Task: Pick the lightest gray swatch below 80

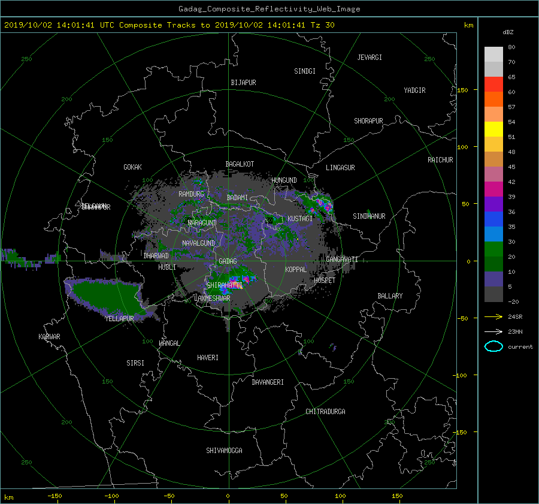Action: click(493, 55)
